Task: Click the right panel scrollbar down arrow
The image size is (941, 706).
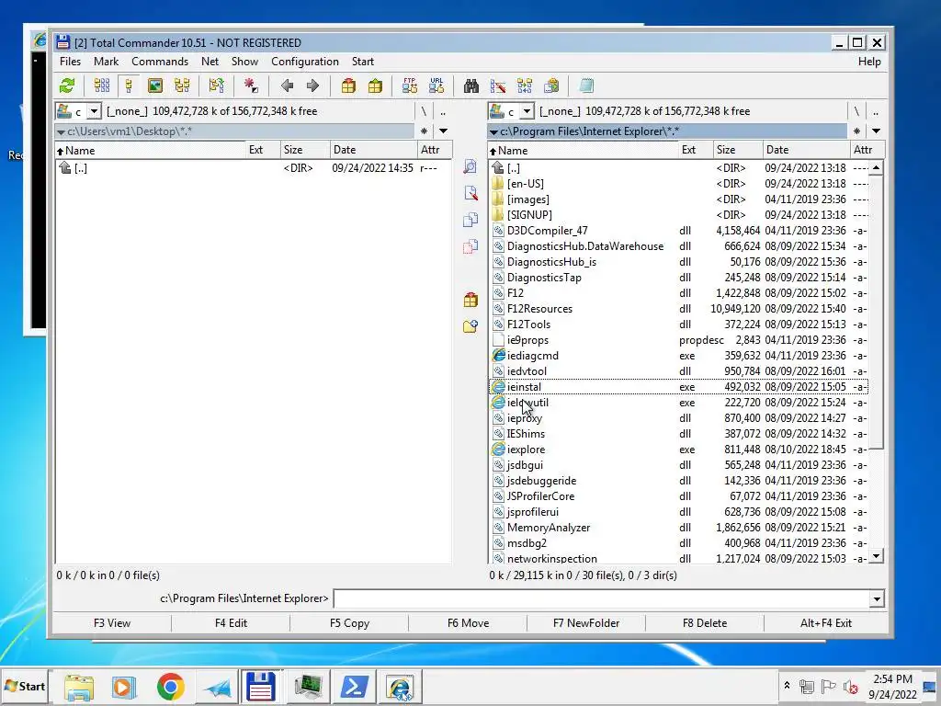Action: (x=876, y=556)
